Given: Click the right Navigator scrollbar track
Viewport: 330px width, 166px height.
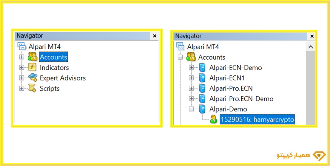Looking at the screenshot, I should (310, 88).
